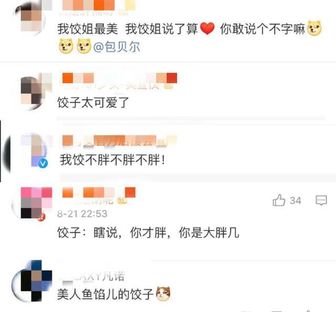Select comment 饺子：瞎说，你才胖，你是大胖儿
This screenshot has height=312, width=336.
[x=148, y=233]
